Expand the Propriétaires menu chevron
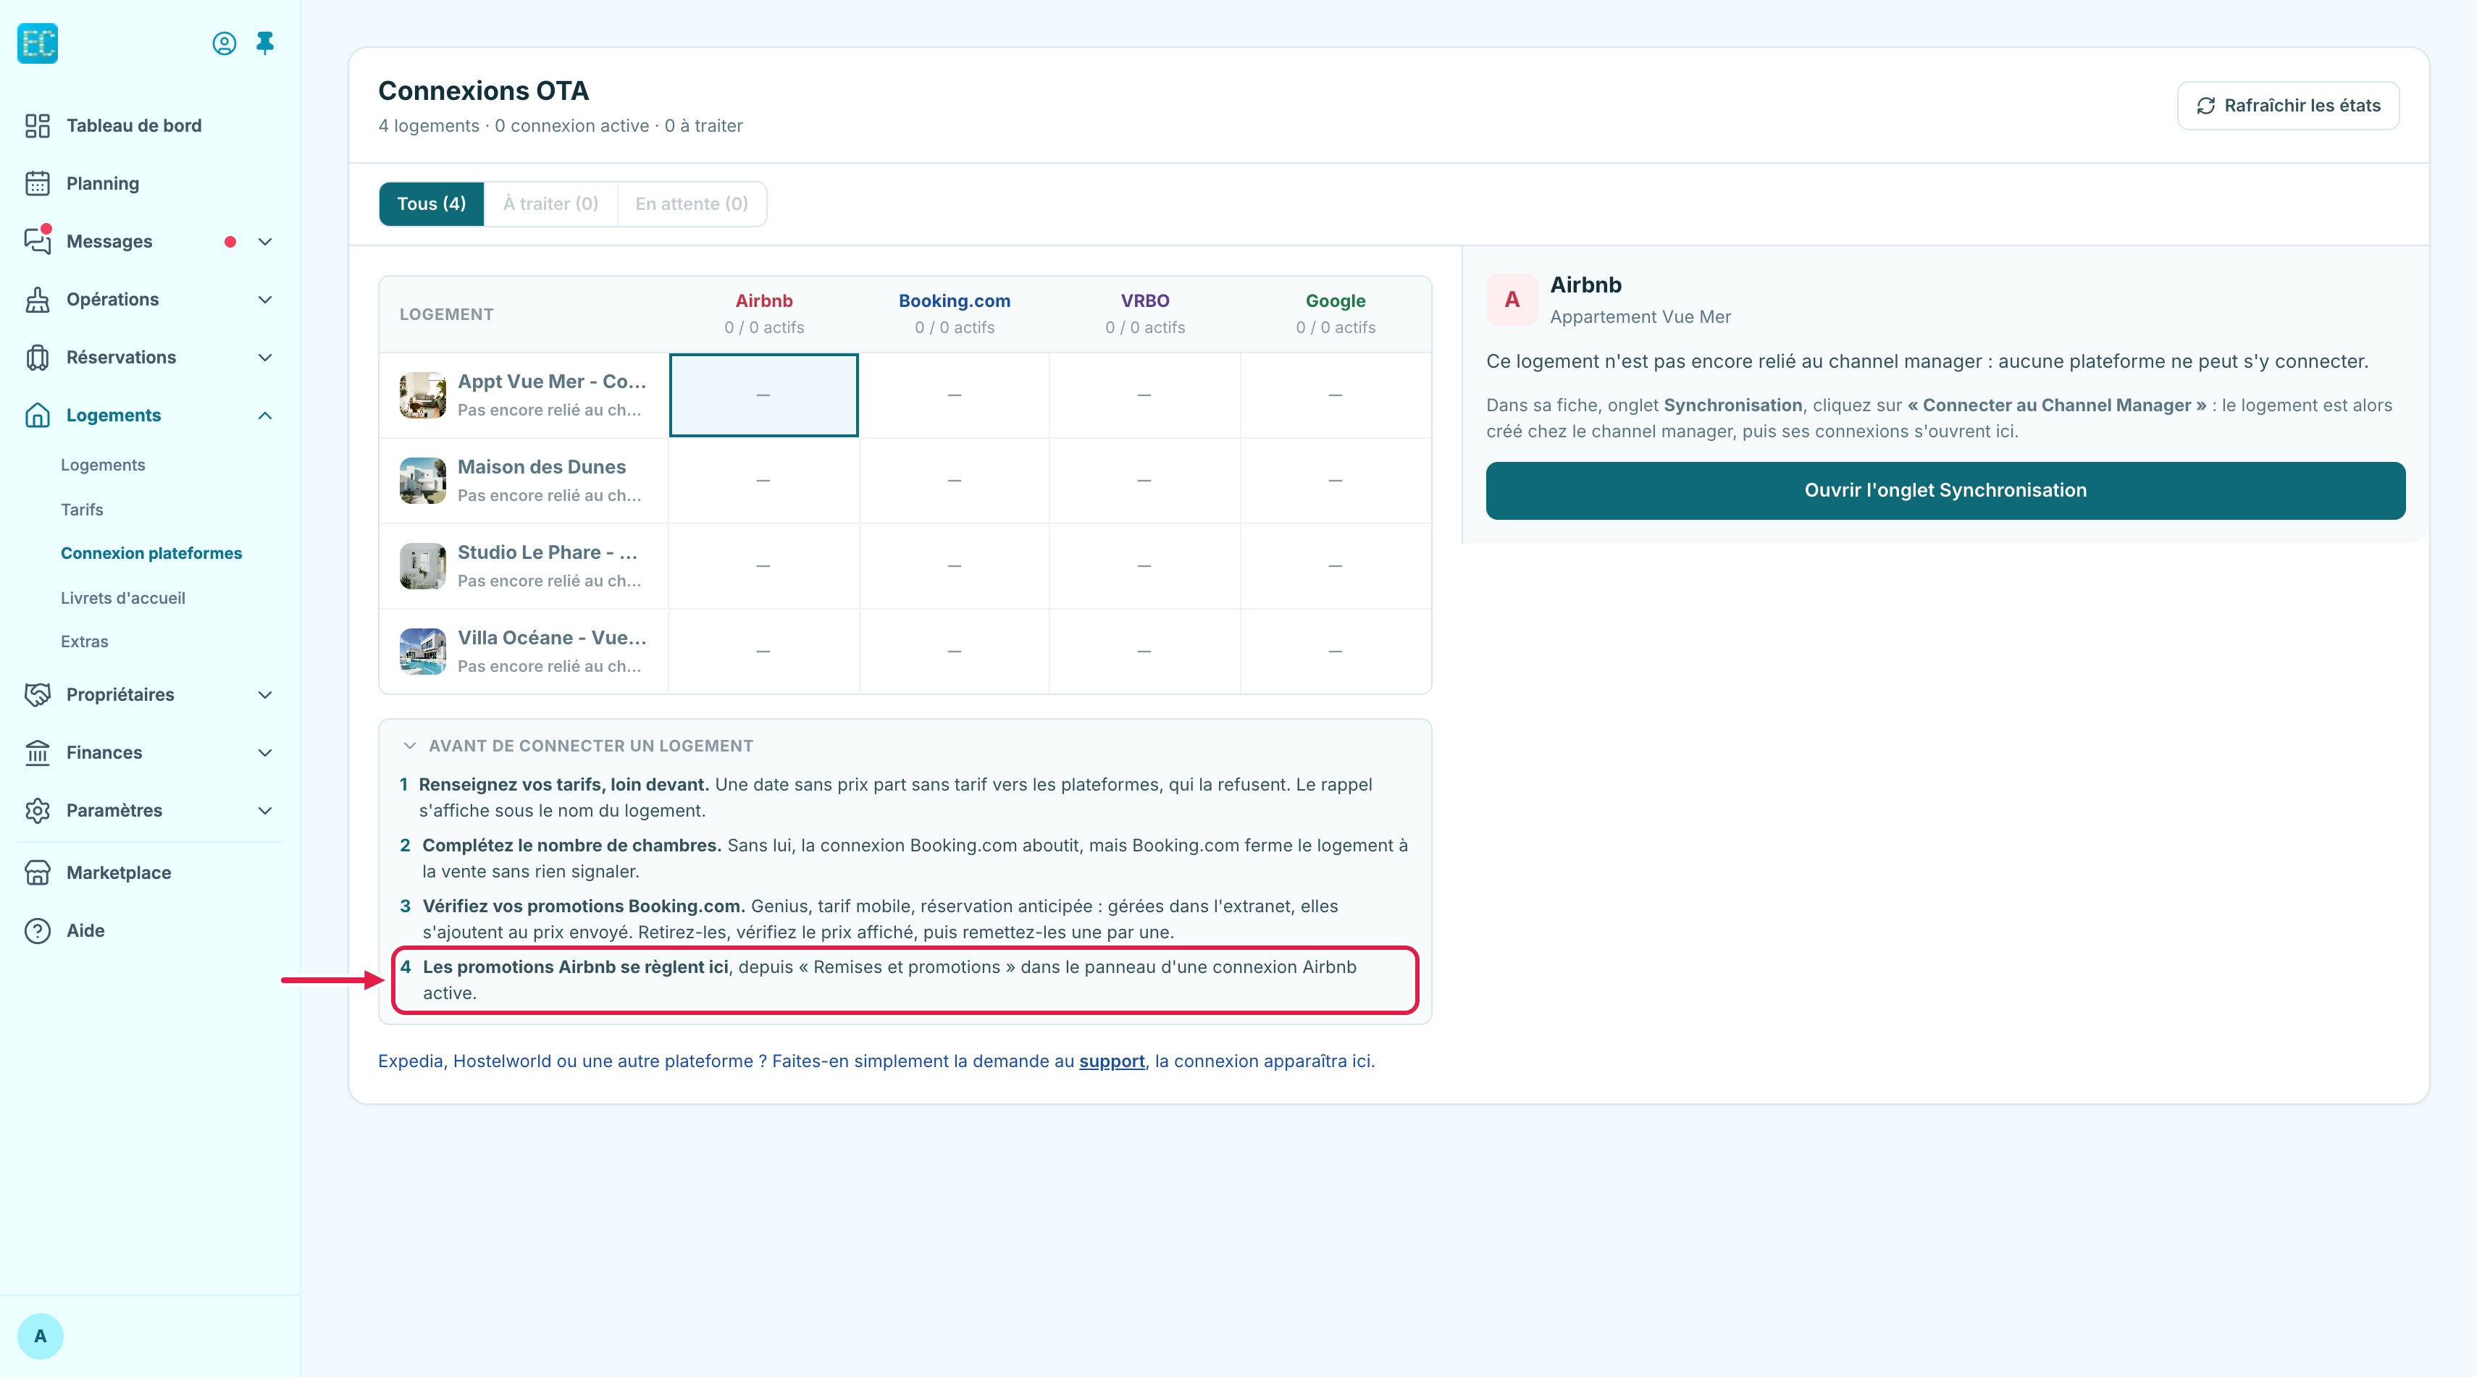 pyautogui.click(x=265, y=695)
